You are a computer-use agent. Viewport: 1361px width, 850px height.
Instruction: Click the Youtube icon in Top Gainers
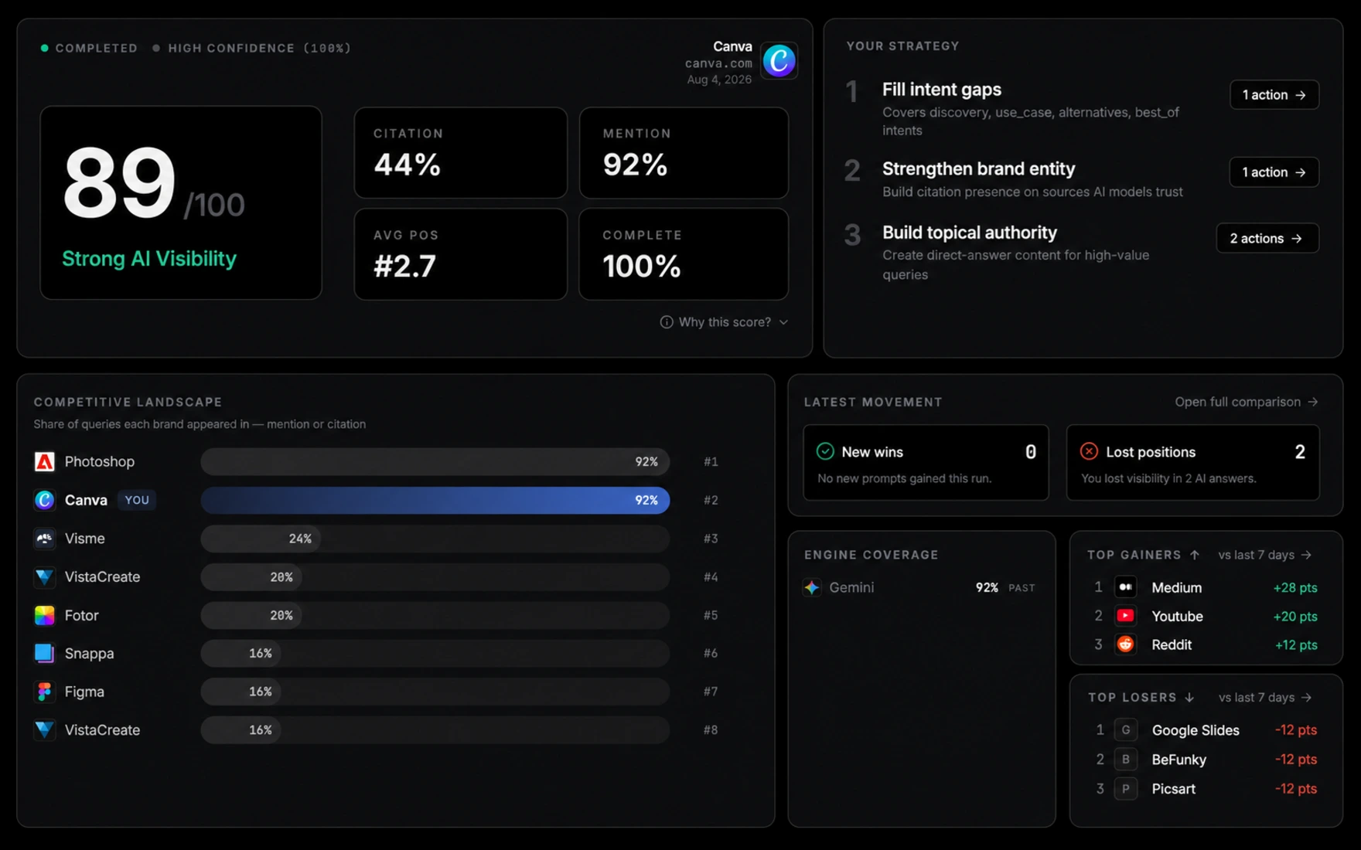click(1126, 616)
